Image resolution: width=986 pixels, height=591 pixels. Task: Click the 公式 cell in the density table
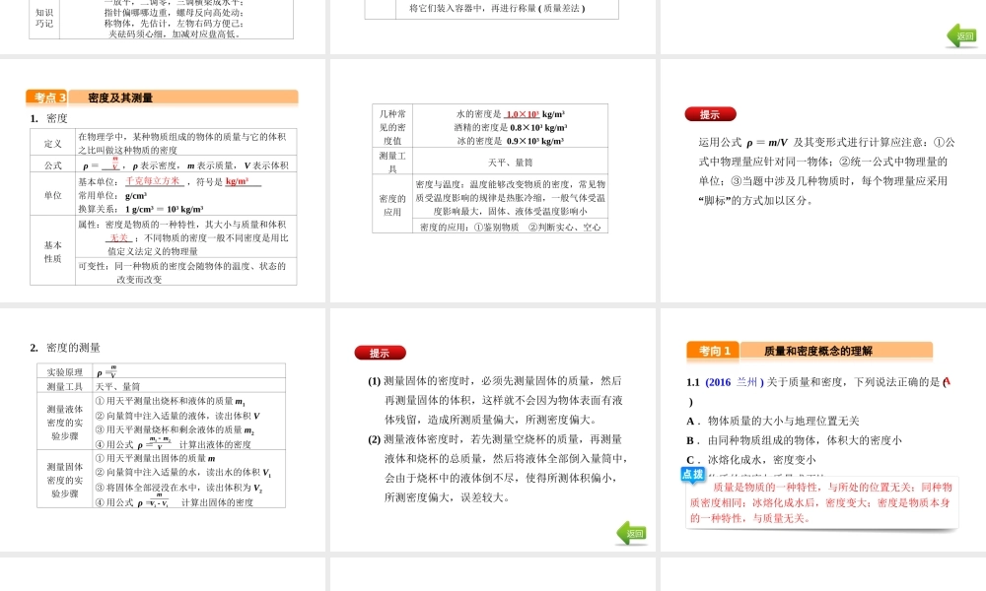[x=53, y=165]
